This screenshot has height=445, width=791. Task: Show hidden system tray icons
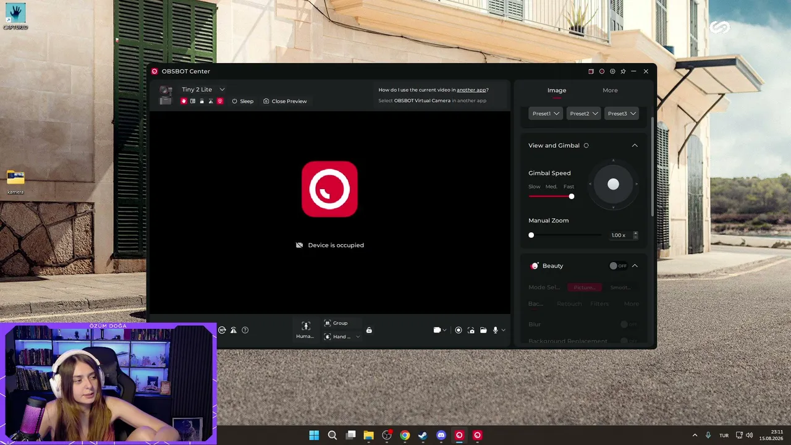pyautogui.click(x=695, y=435)
